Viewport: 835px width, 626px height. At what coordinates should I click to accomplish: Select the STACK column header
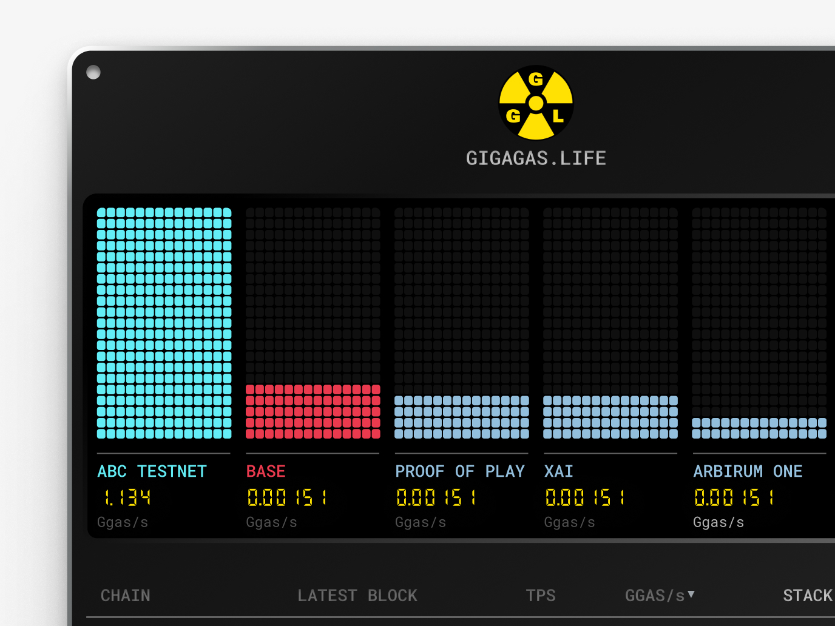click(x=807, y=596)
